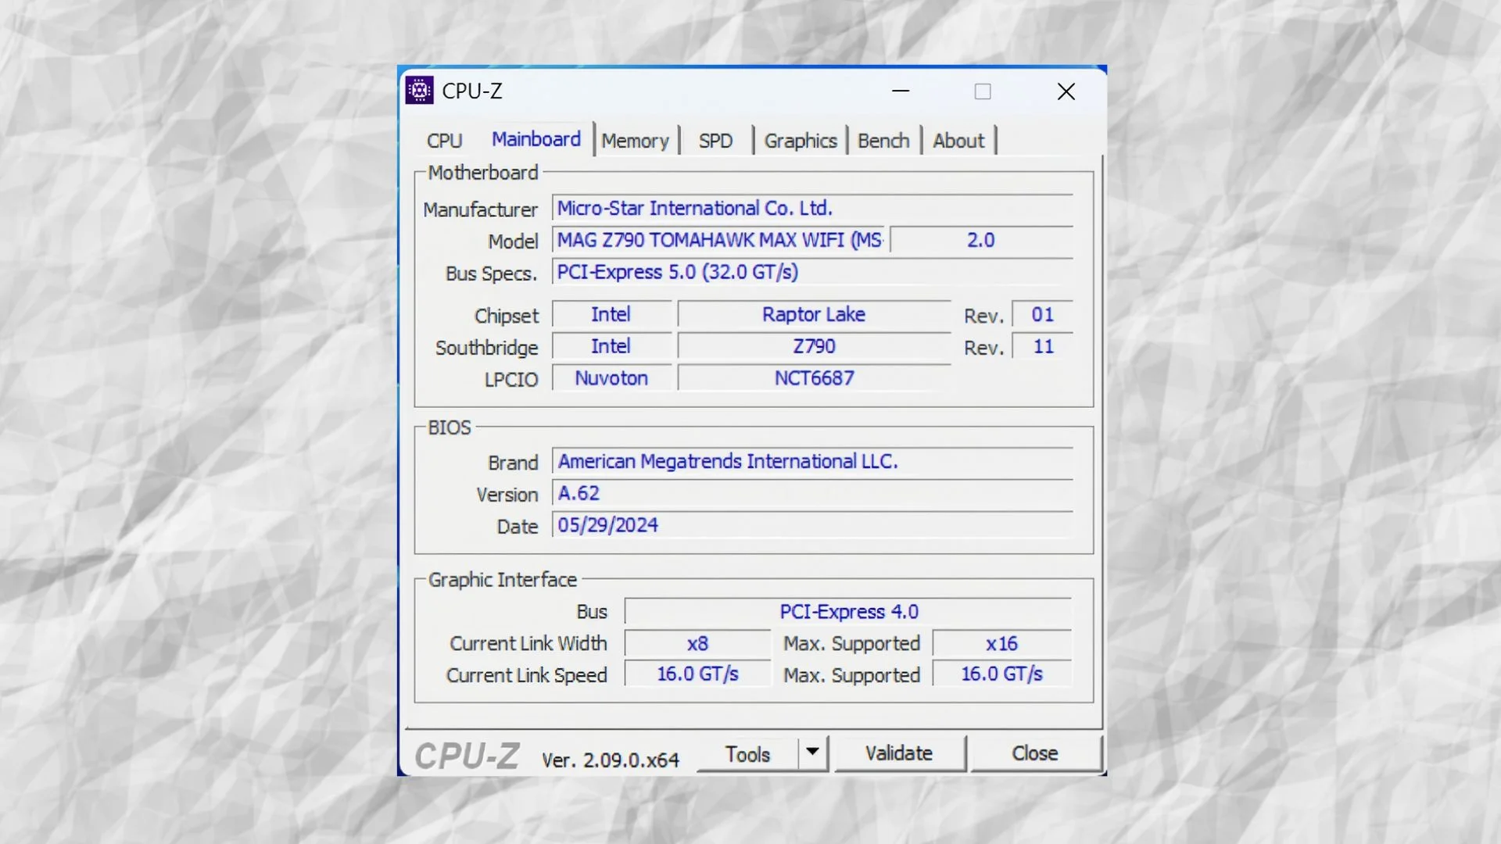The width and height of the screenshot is (1501, 844).
Task: Switch to the CPU tab
Action: (x=444, y=140)
